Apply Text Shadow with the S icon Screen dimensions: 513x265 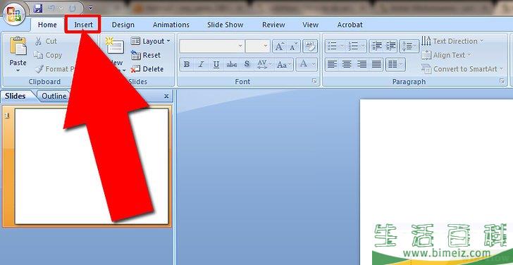tap(247, 64)
